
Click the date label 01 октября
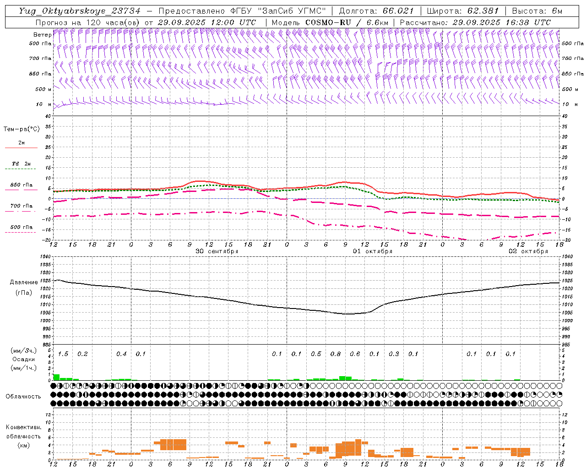coord(373,251)
